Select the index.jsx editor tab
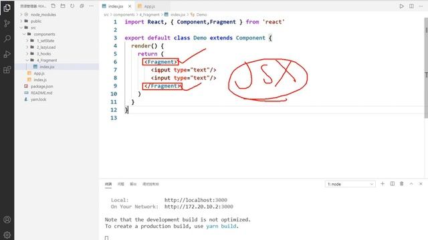The width and height of the screenshot is (428, 240). (116, 6)
